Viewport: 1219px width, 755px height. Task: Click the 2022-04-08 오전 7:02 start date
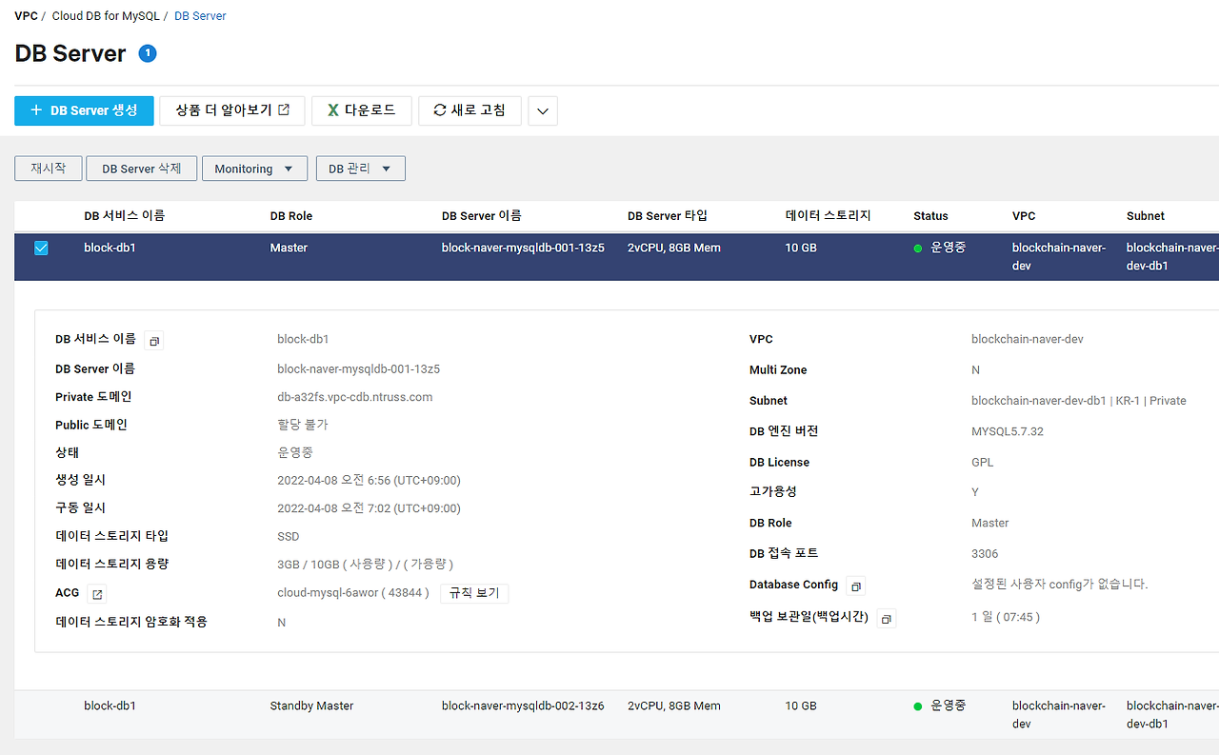click(369, 508)
